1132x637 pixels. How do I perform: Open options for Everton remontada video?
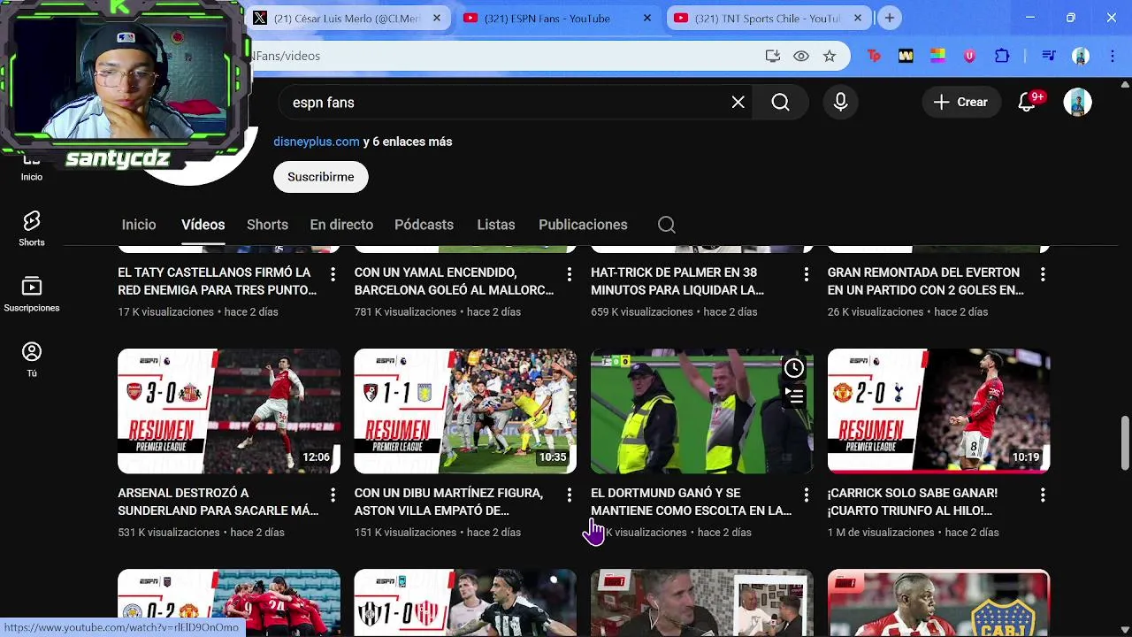point(1043,275)
